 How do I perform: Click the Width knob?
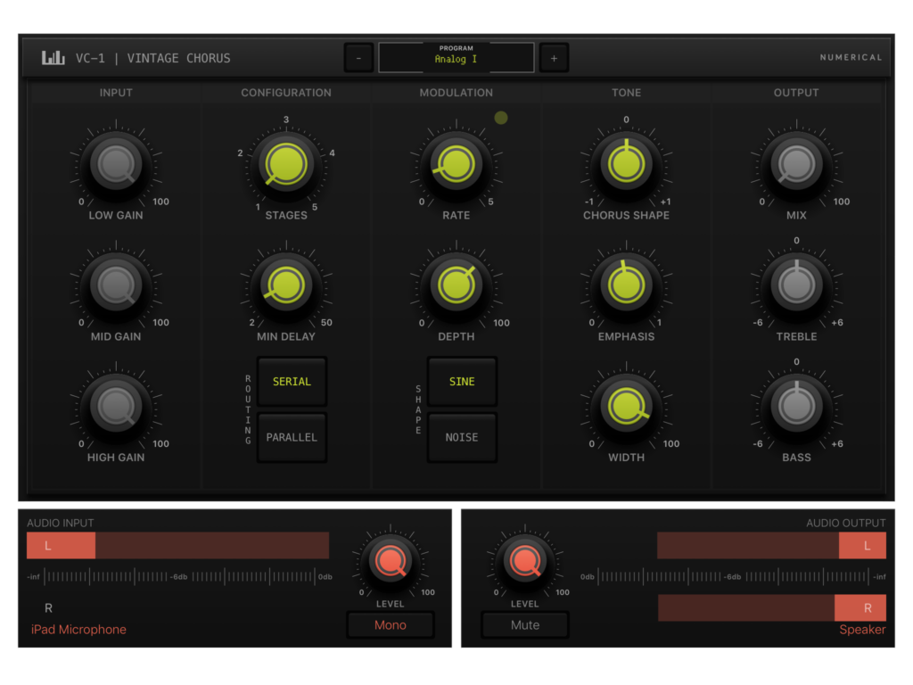tap(626, 407)
